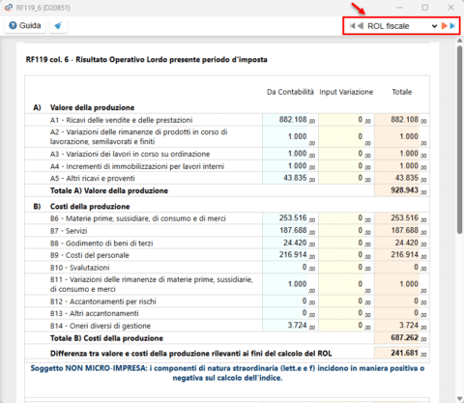
Task: Click Input Variazione field for B11 rimanenze materie
Action: pyautogui.click(x=346, y=284)
